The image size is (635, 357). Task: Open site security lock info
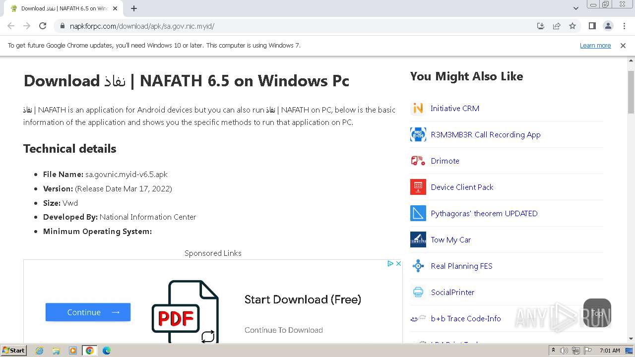pyautogui.click(x=63, y=26)
